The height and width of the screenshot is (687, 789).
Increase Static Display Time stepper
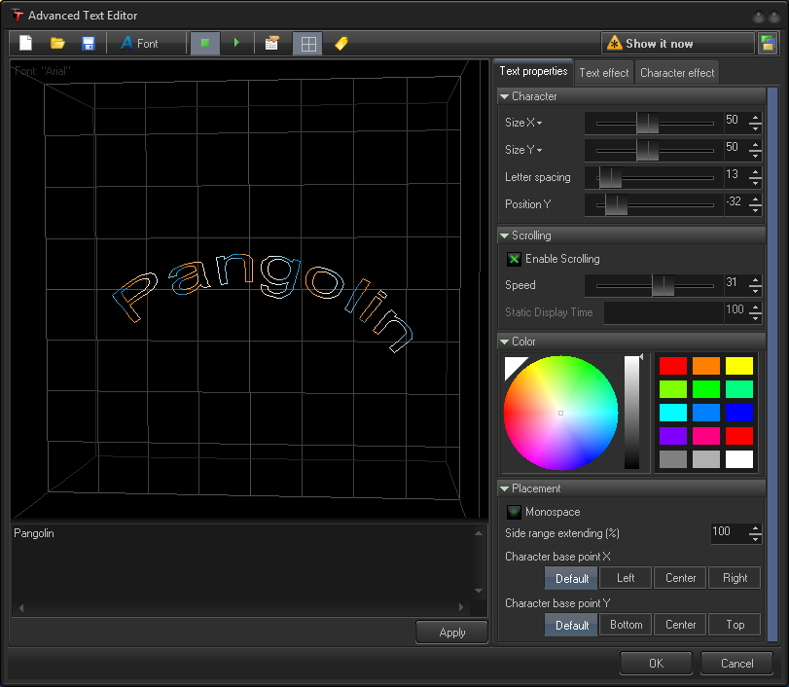[x=755, y=307]
